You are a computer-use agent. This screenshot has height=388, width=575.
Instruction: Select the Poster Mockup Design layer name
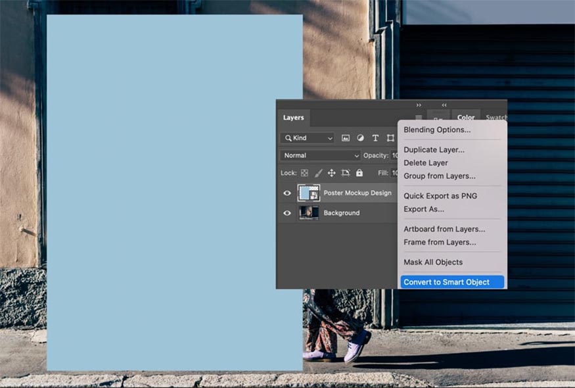pyautogui.click(x=357, y=193)
